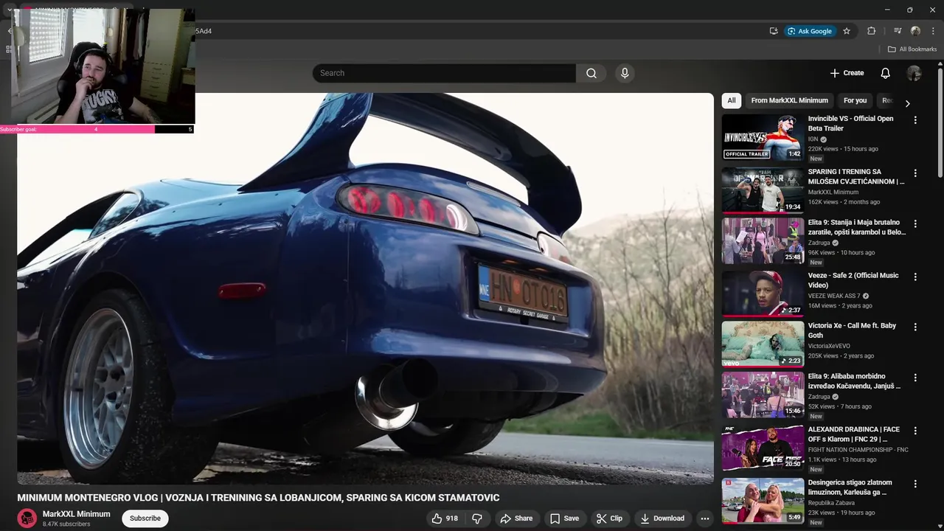
Task: Open options menu for Invincible VS trailer
Action: tap(915, 119)
